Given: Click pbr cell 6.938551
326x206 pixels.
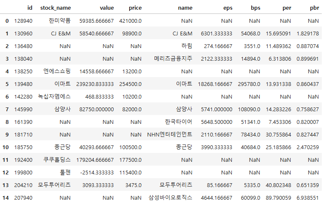Looking at the screenshot, I should pos(308,198).
